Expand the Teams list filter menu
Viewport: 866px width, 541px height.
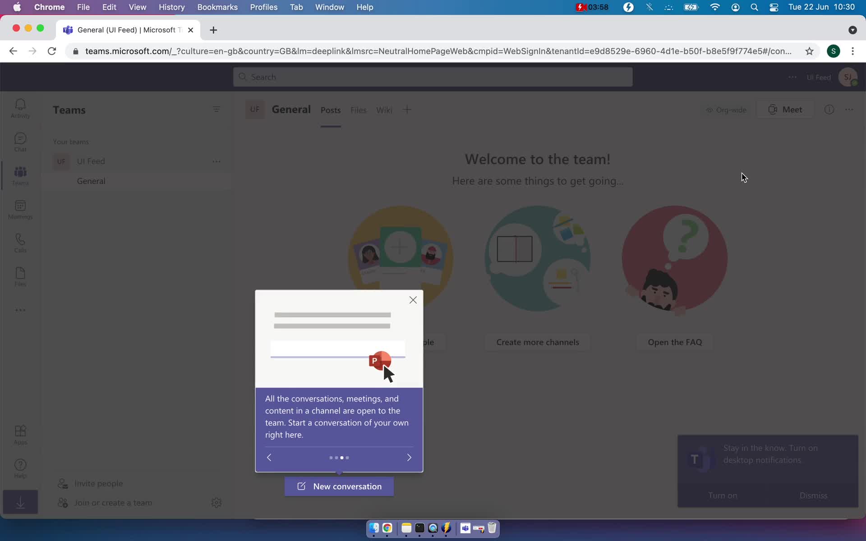[x=216, y=109]
